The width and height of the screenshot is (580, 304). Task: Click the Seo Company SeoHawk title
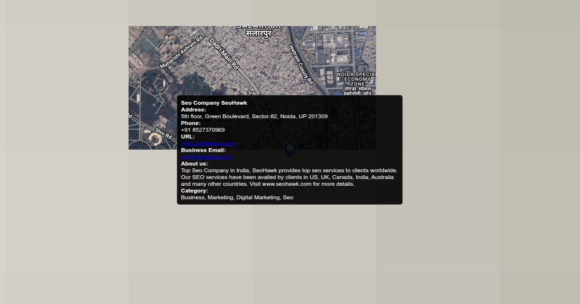[x=214, y=103]
